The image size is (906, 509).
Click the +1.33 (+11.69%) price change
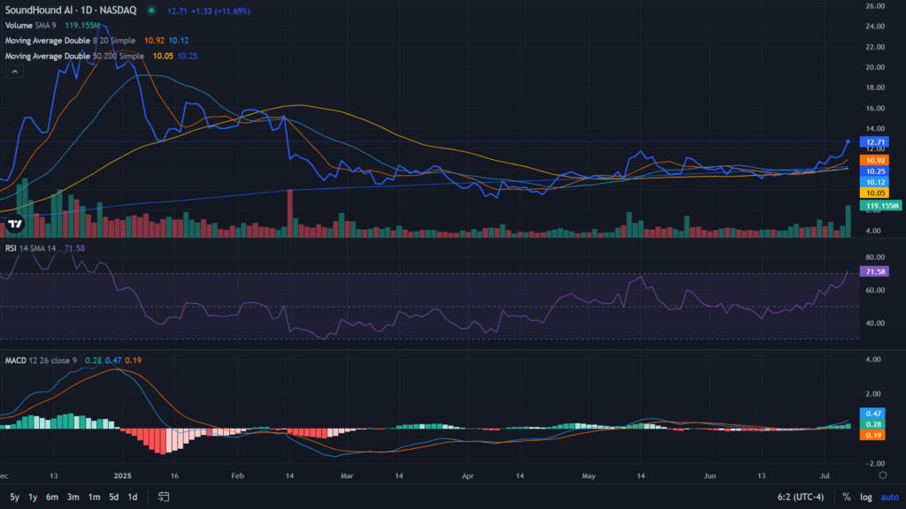pos(221,11)
